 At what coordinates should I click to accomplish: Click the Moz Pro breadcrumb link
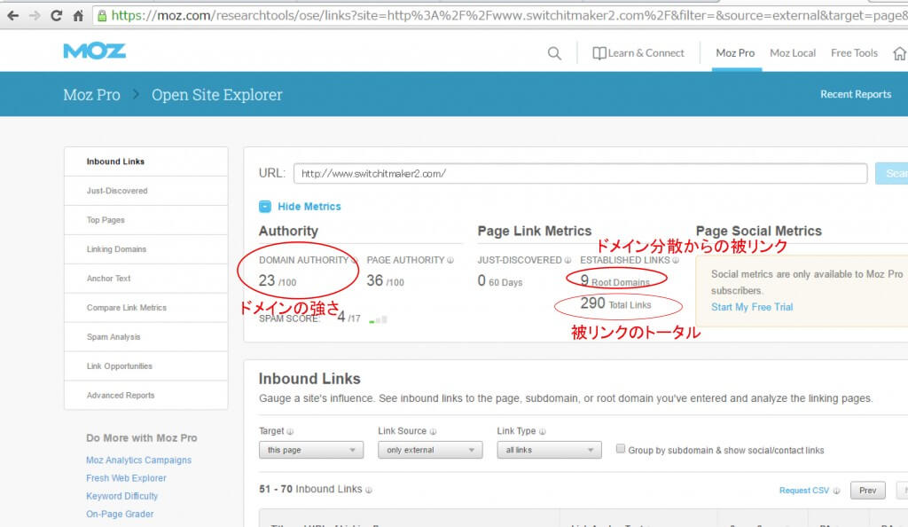91,94
